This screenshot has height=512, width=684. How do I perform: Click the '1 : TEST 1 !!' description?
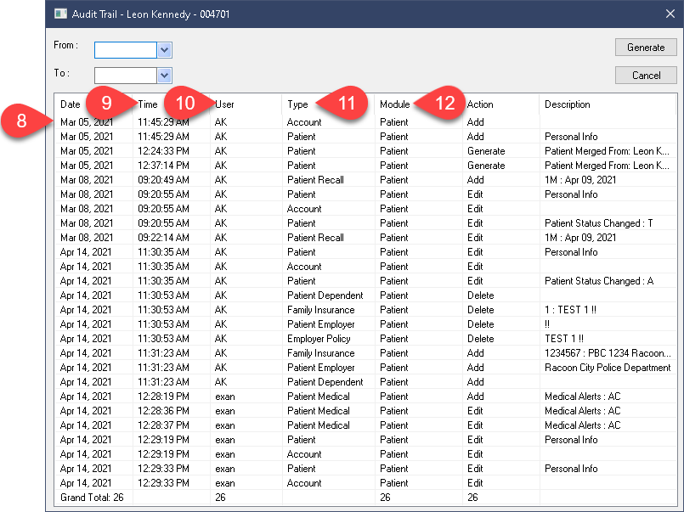(570, 310)
